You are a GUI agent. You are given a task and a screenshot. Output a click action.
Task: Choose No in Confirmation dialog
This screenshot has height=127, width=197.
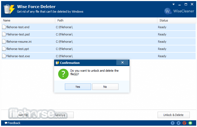tap(105, 87)
